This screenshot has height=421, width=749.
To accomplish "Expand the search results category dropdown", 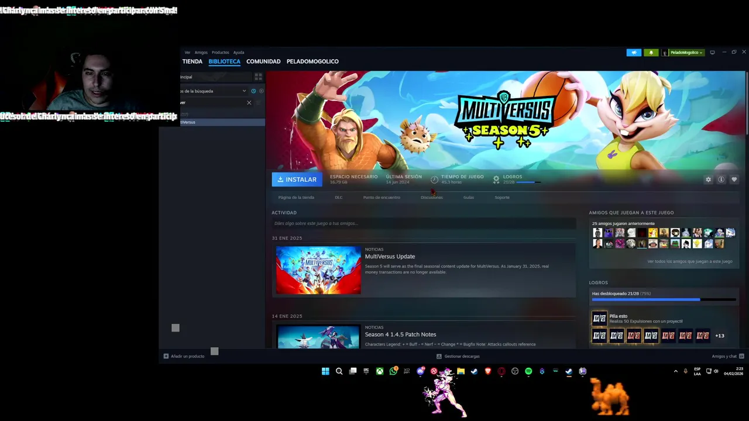I will [x=244, y=91].
